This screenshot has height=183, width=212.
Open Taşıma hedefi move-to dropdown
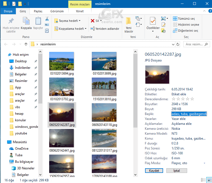click(67, 21)
